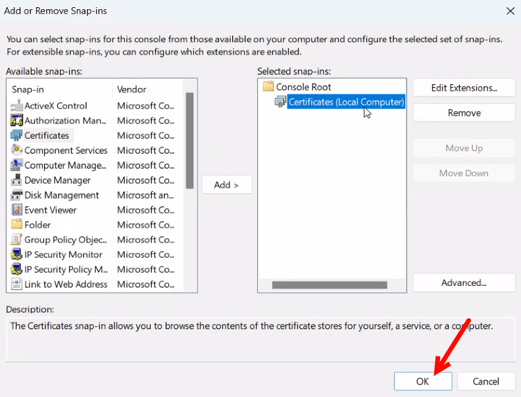Screen dimensions: 521x397
Task: Select the IP Security Monitor icon
Action: [x=16, y=255]
